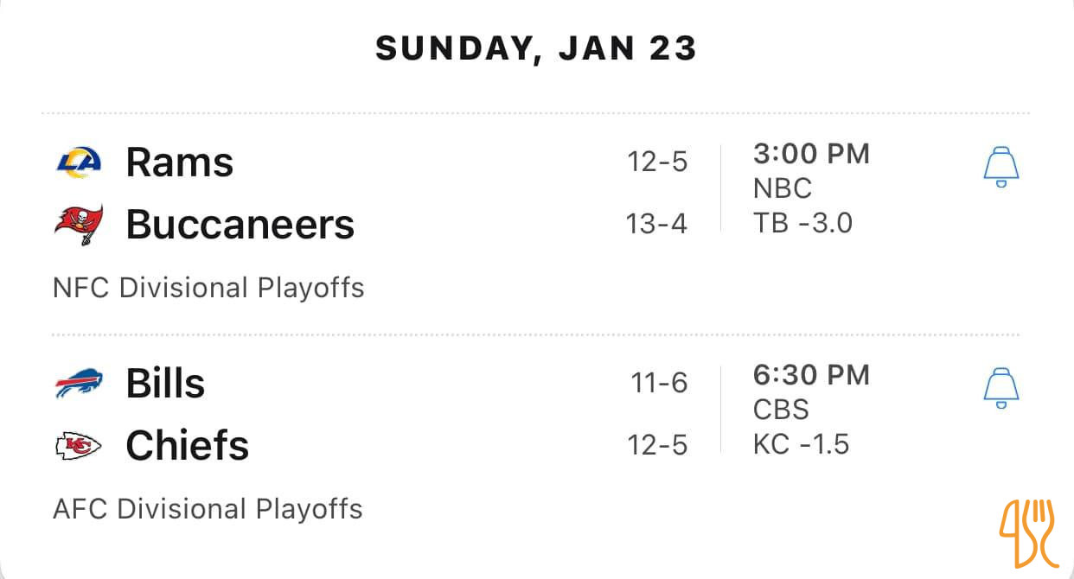Click the Bills 11-6 record
The image size is (1074, 579).
click(659, 383)
